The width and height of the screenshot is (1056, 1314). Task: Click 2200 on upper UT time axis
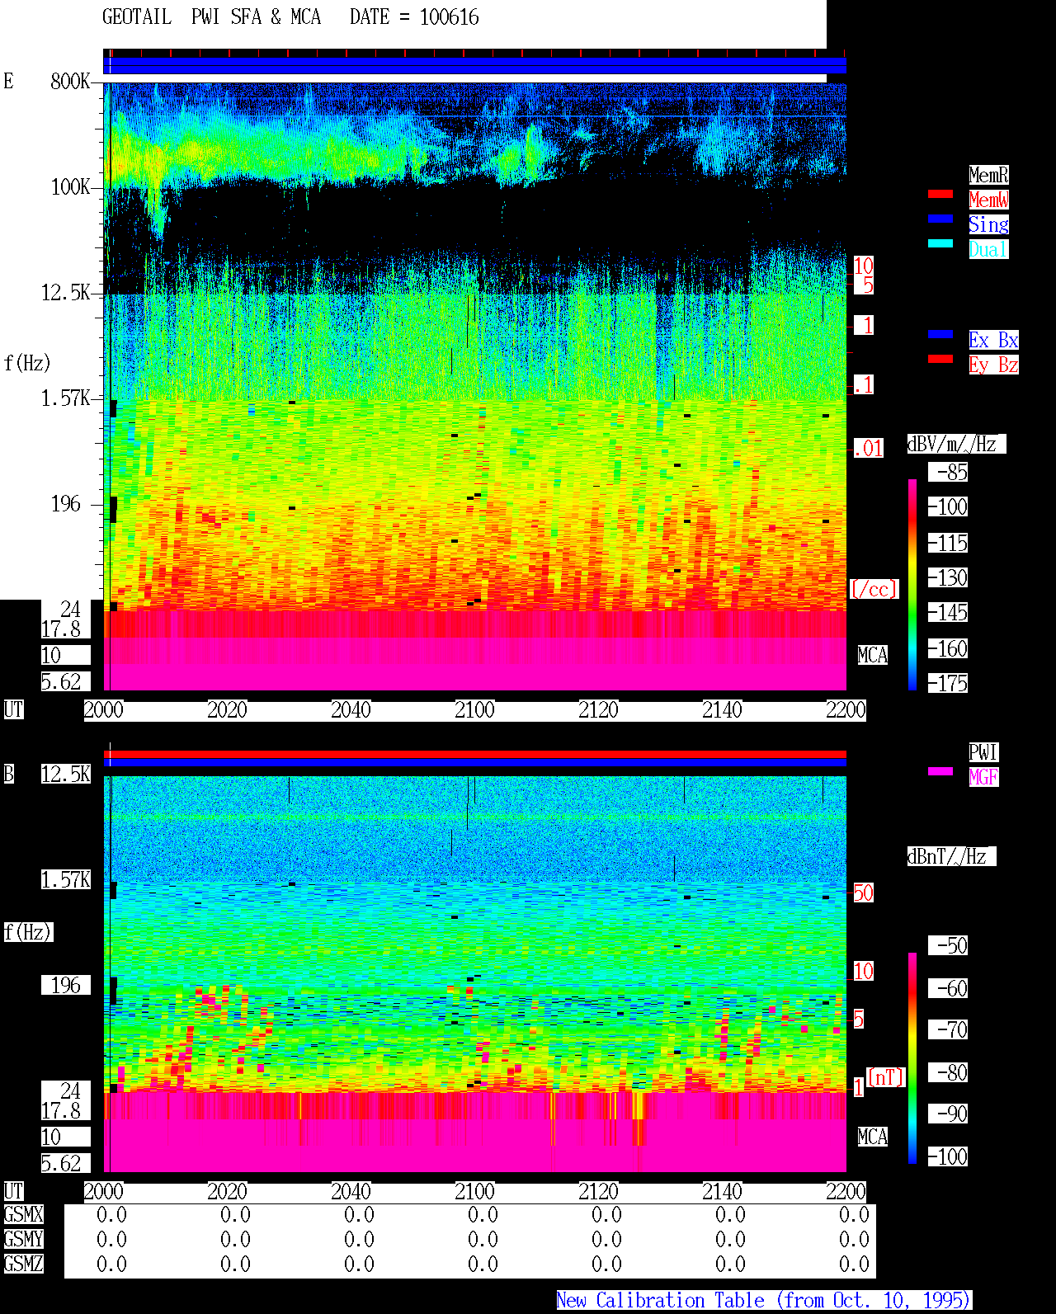[846, 709]
